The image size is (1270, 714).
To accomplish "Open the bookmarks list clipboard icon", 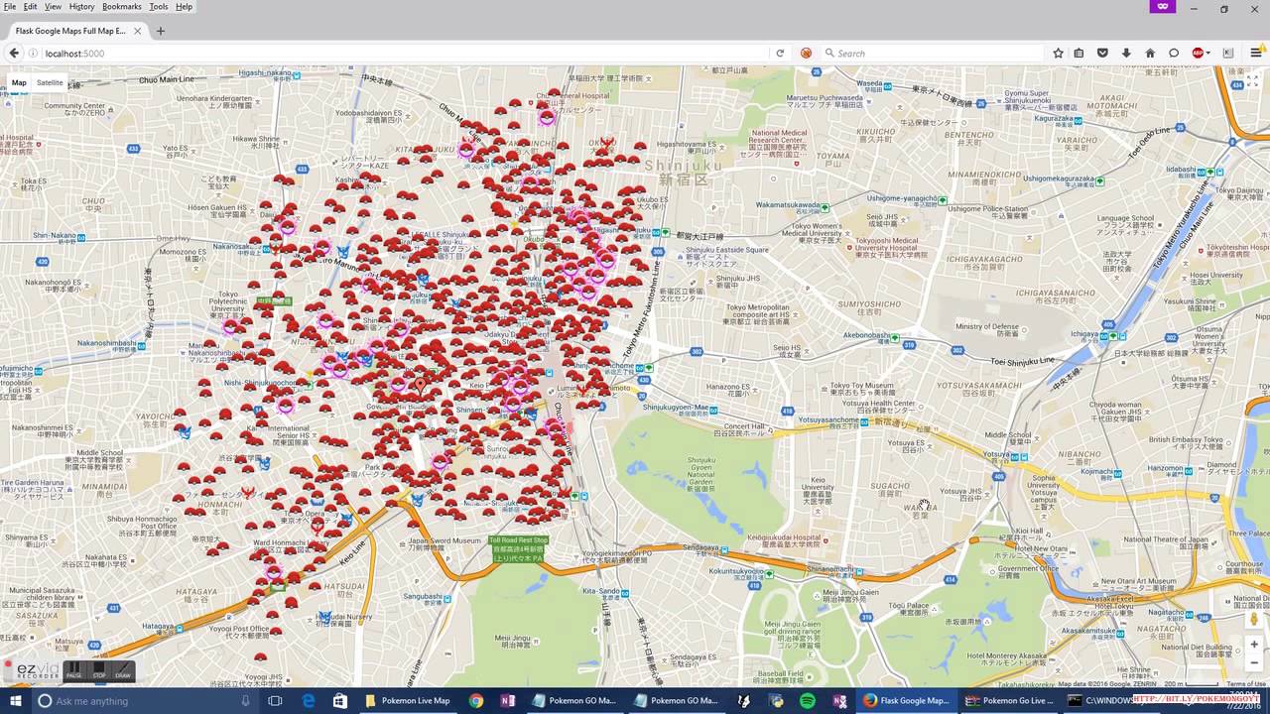I will (x=1079, y=53).
